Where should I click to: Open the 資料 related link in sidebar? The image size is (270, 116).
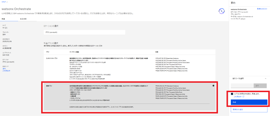click(4, 69)
